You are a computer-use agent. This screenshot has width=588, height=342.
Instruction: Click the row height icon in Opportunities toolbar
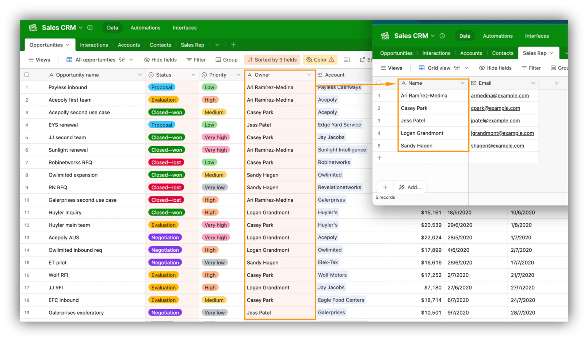(x=347, y=60)
